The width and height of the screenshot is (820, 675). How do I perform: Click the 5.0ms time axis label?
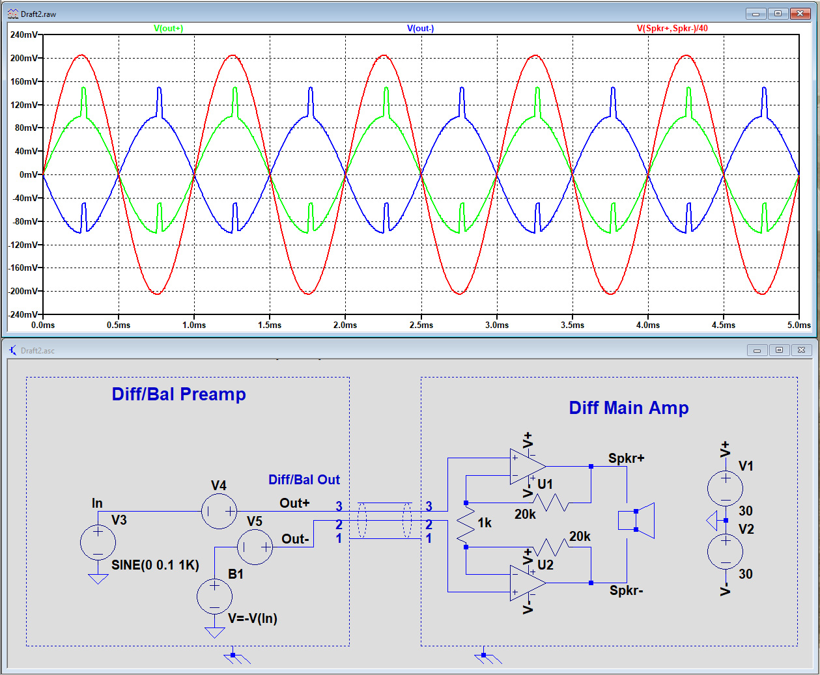click(799, 325)
